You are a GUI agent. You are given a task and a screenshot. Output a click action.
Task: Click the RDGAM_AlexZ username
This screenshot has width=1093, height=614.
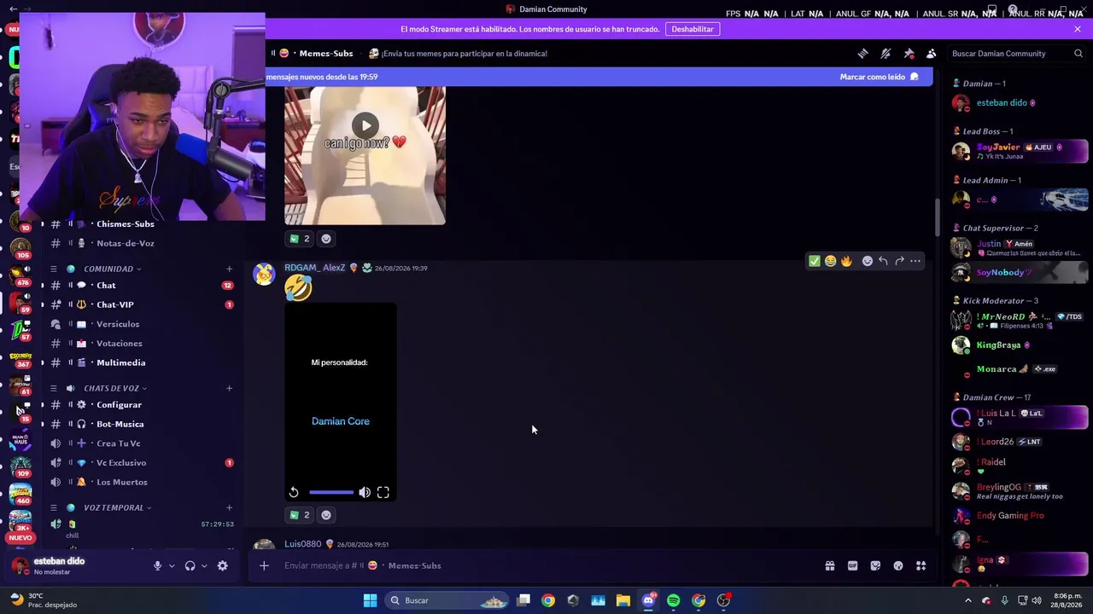[315, 268]
